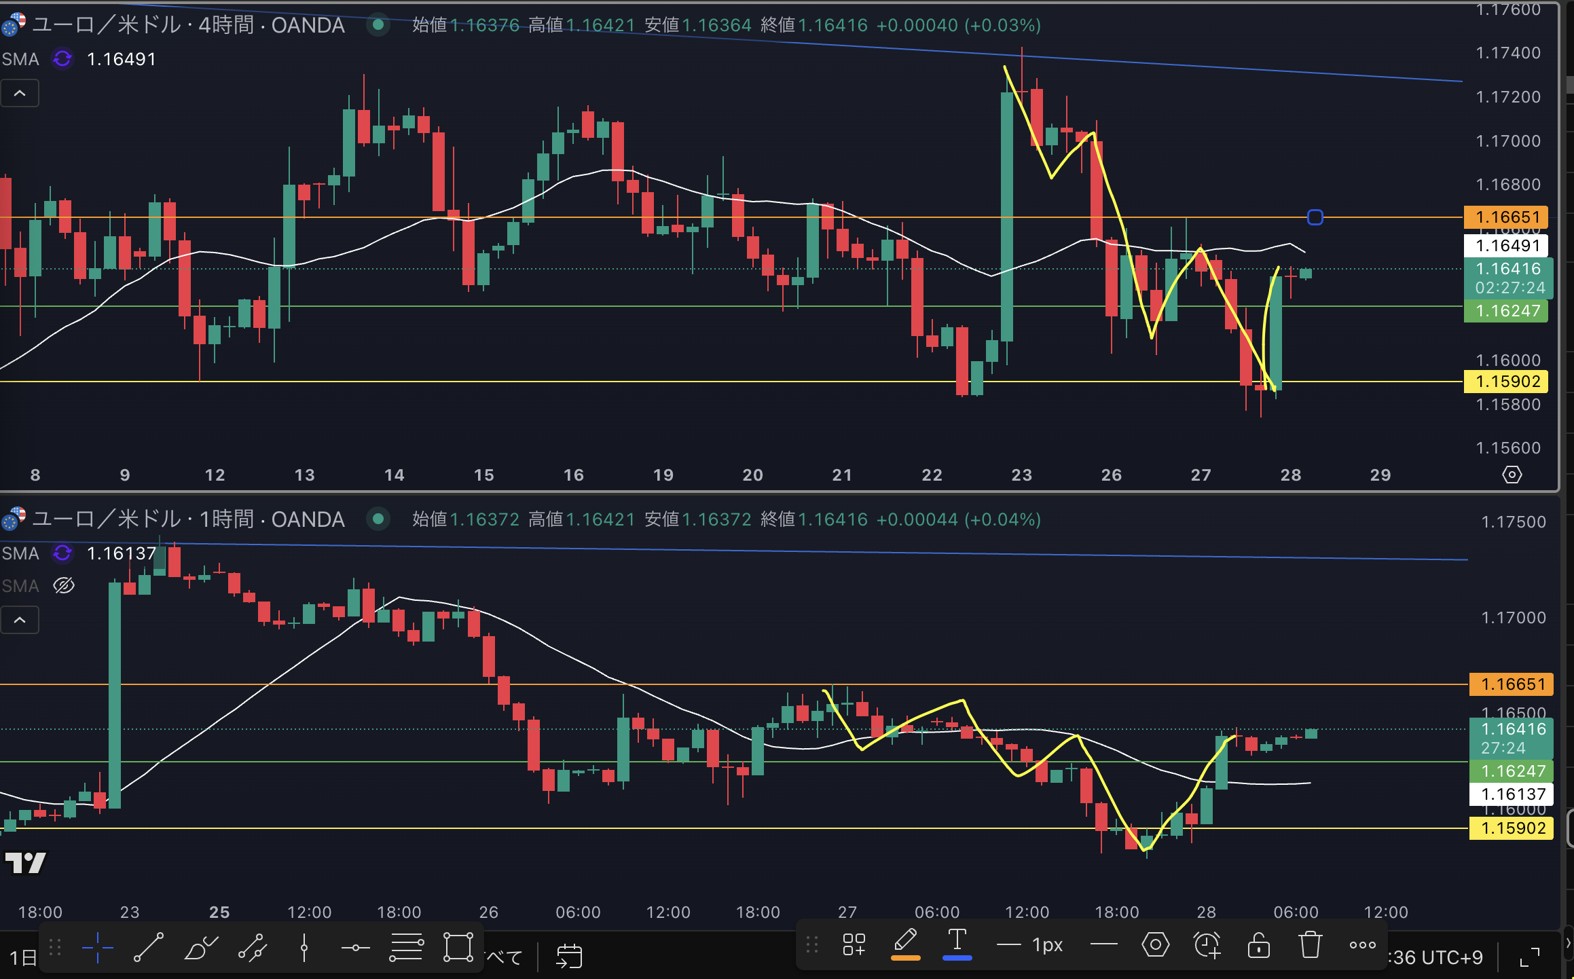Select the active SMA label on 1-hour chart
This screenshot has width=1574, height=979.
click(20, 553)
